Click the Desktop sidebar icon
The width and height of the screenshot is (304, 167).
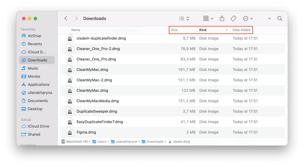pos(24,109)
